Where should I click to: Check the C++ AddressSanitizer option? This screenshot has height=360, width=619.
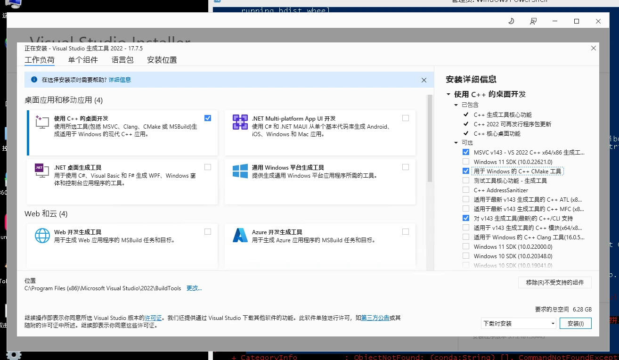[466, 190]
